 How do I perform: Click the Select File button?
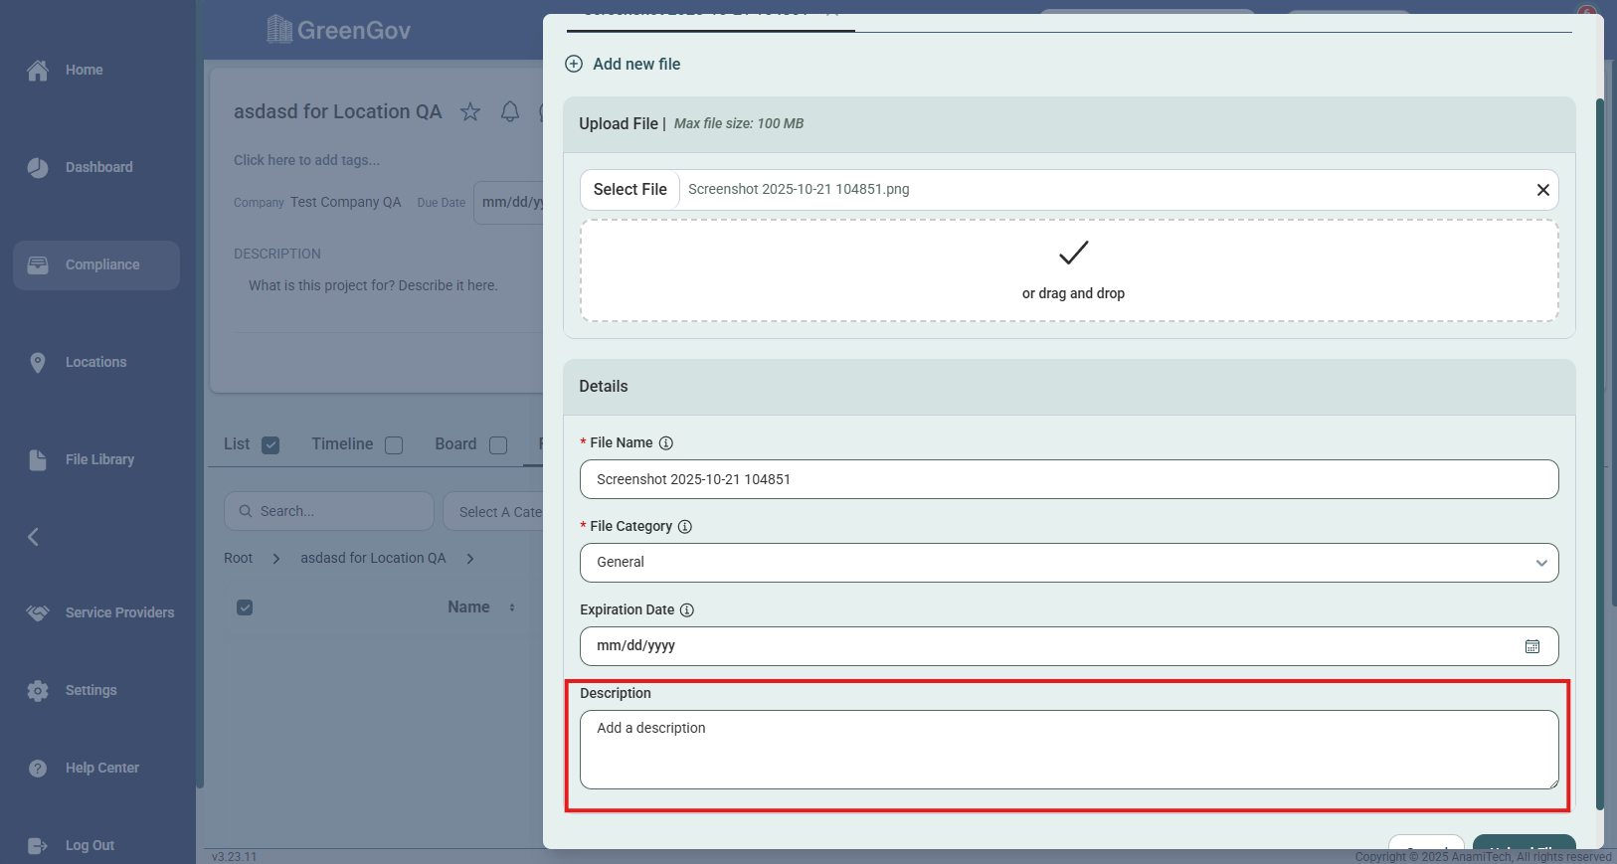click(x=629, y=190)
